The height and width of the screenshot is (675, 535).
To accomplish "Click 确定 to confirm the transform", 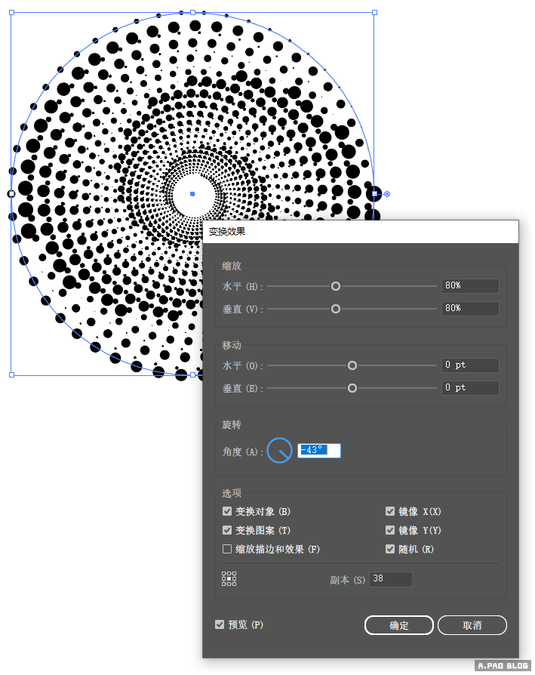I will tap(399, 625).
